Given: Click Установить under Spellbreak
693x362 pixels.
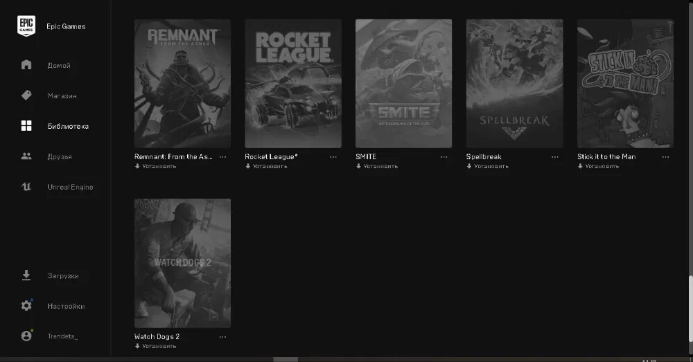Looking at the screenshot, I should point(491,166).
